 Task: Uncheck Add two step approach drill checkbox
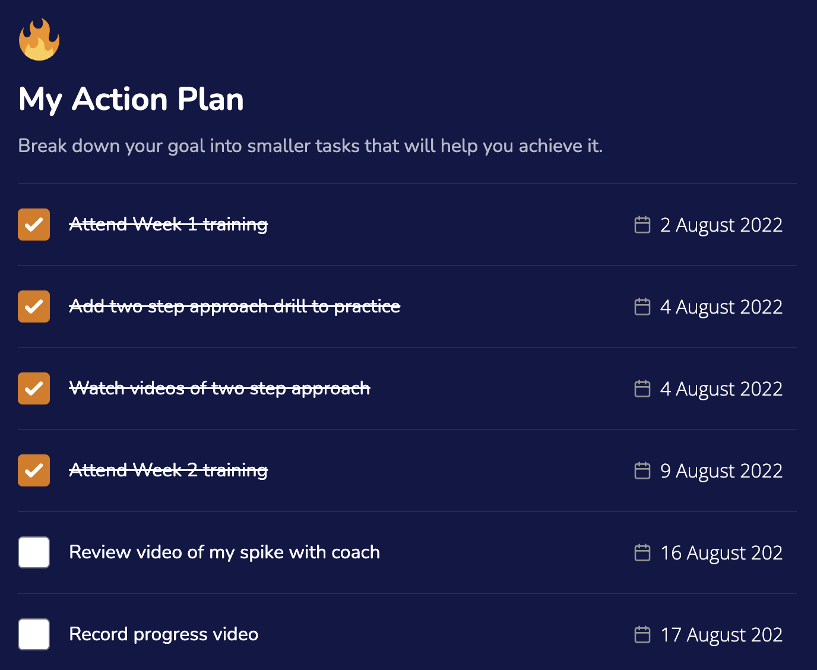pyautogui.click(x=34, y=306)
